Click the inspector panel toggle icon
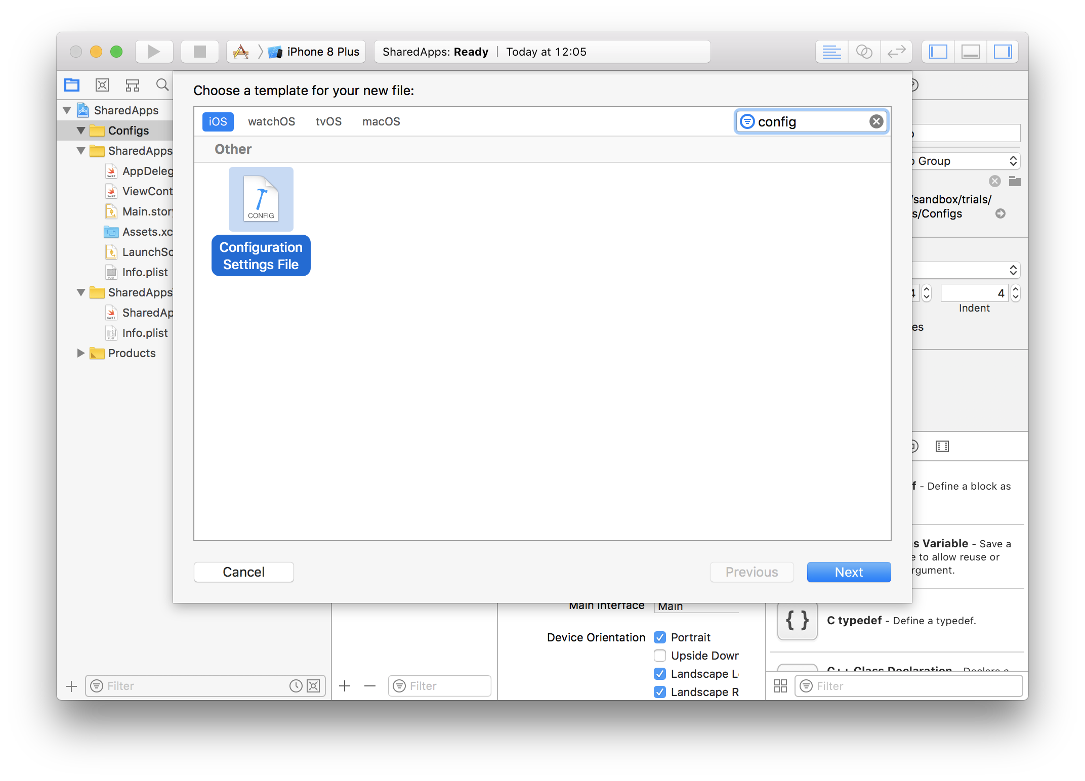The width and height of the screenshot is (1085, 781). [1004, 51]
